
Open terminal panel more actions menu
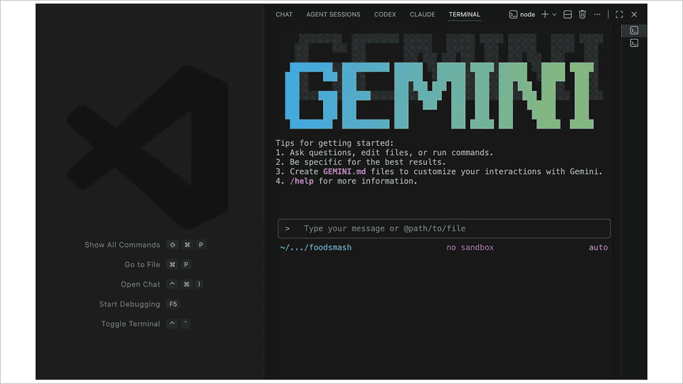(597, 14)
